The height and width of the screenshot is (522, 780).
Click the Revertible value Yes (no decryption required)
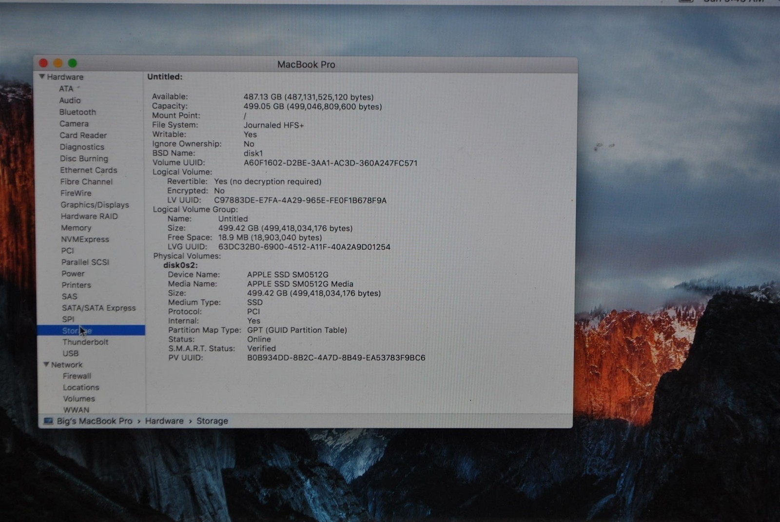tap(268, 181)
